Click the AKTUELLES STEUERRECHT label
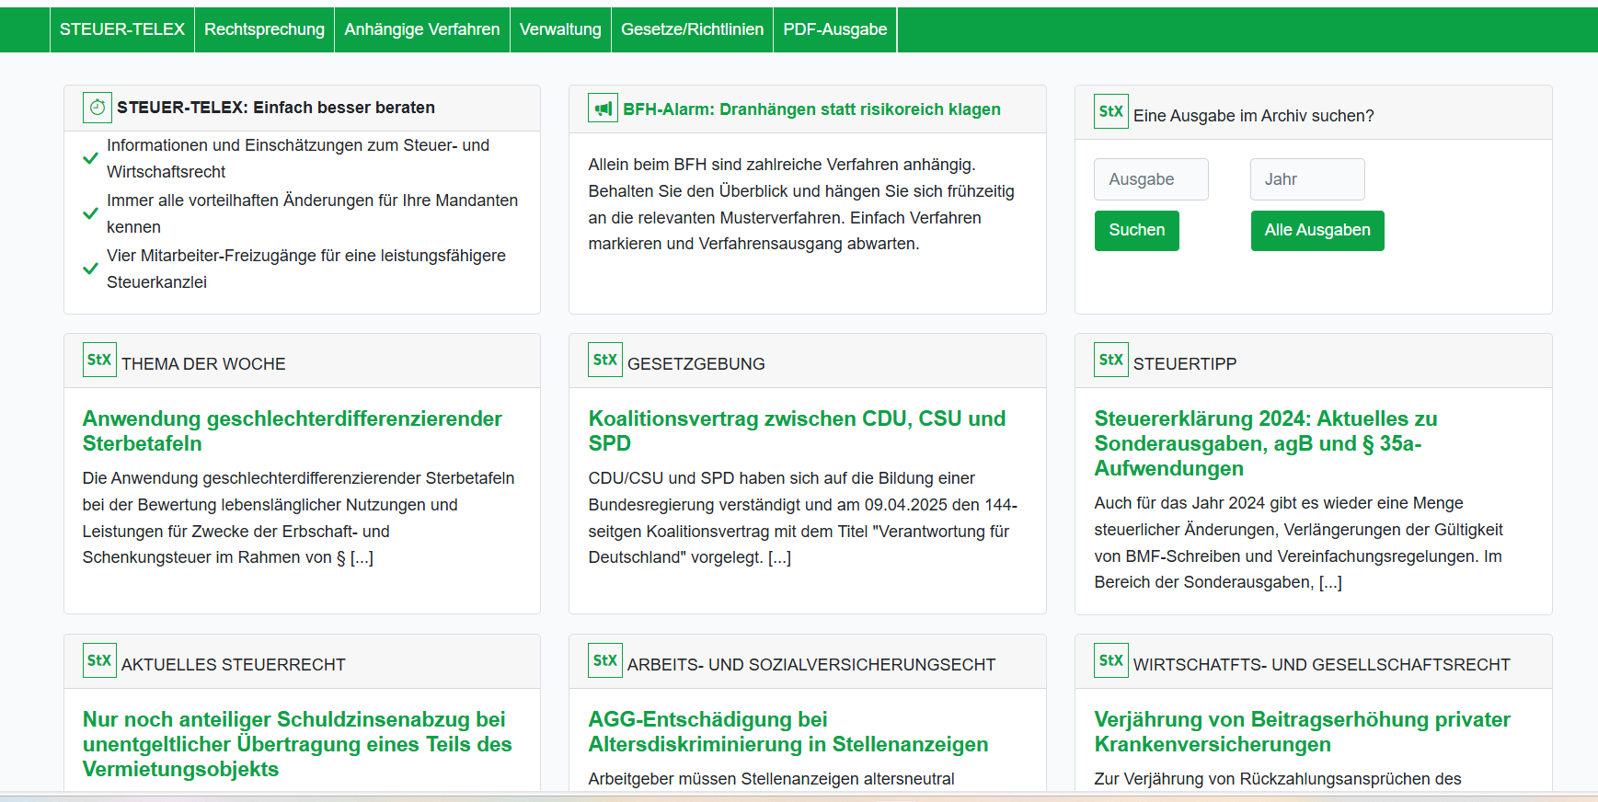 234,665
